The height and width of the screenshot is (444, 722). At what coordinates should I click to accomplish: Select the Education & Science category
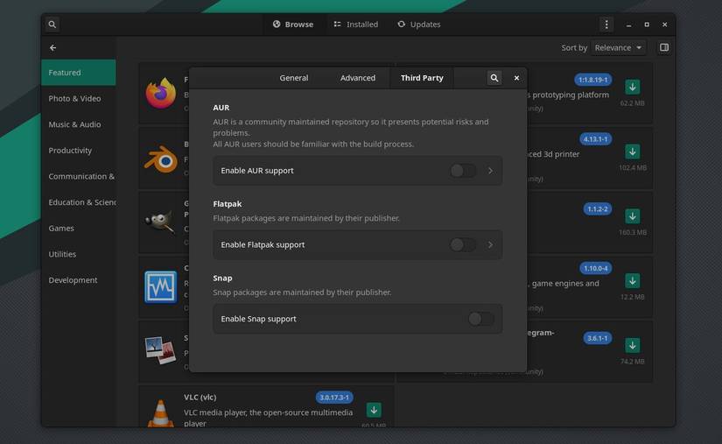coord(78,202)
